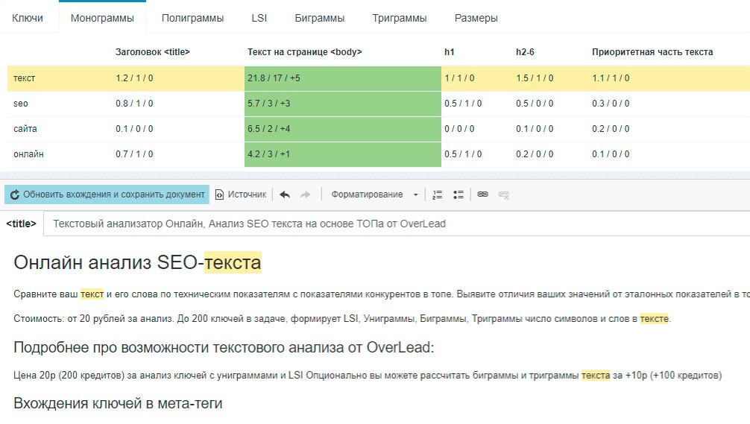
Task: Click the insert link icon
Action: click(482, 194)
